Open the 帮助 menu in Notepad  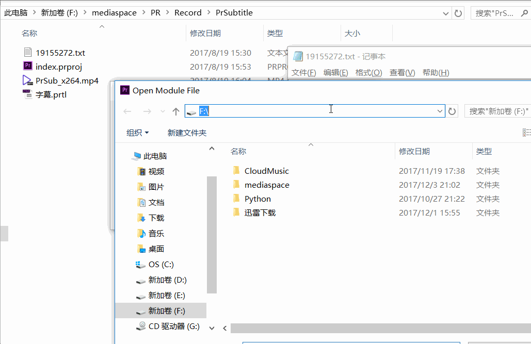pos(436,72)
